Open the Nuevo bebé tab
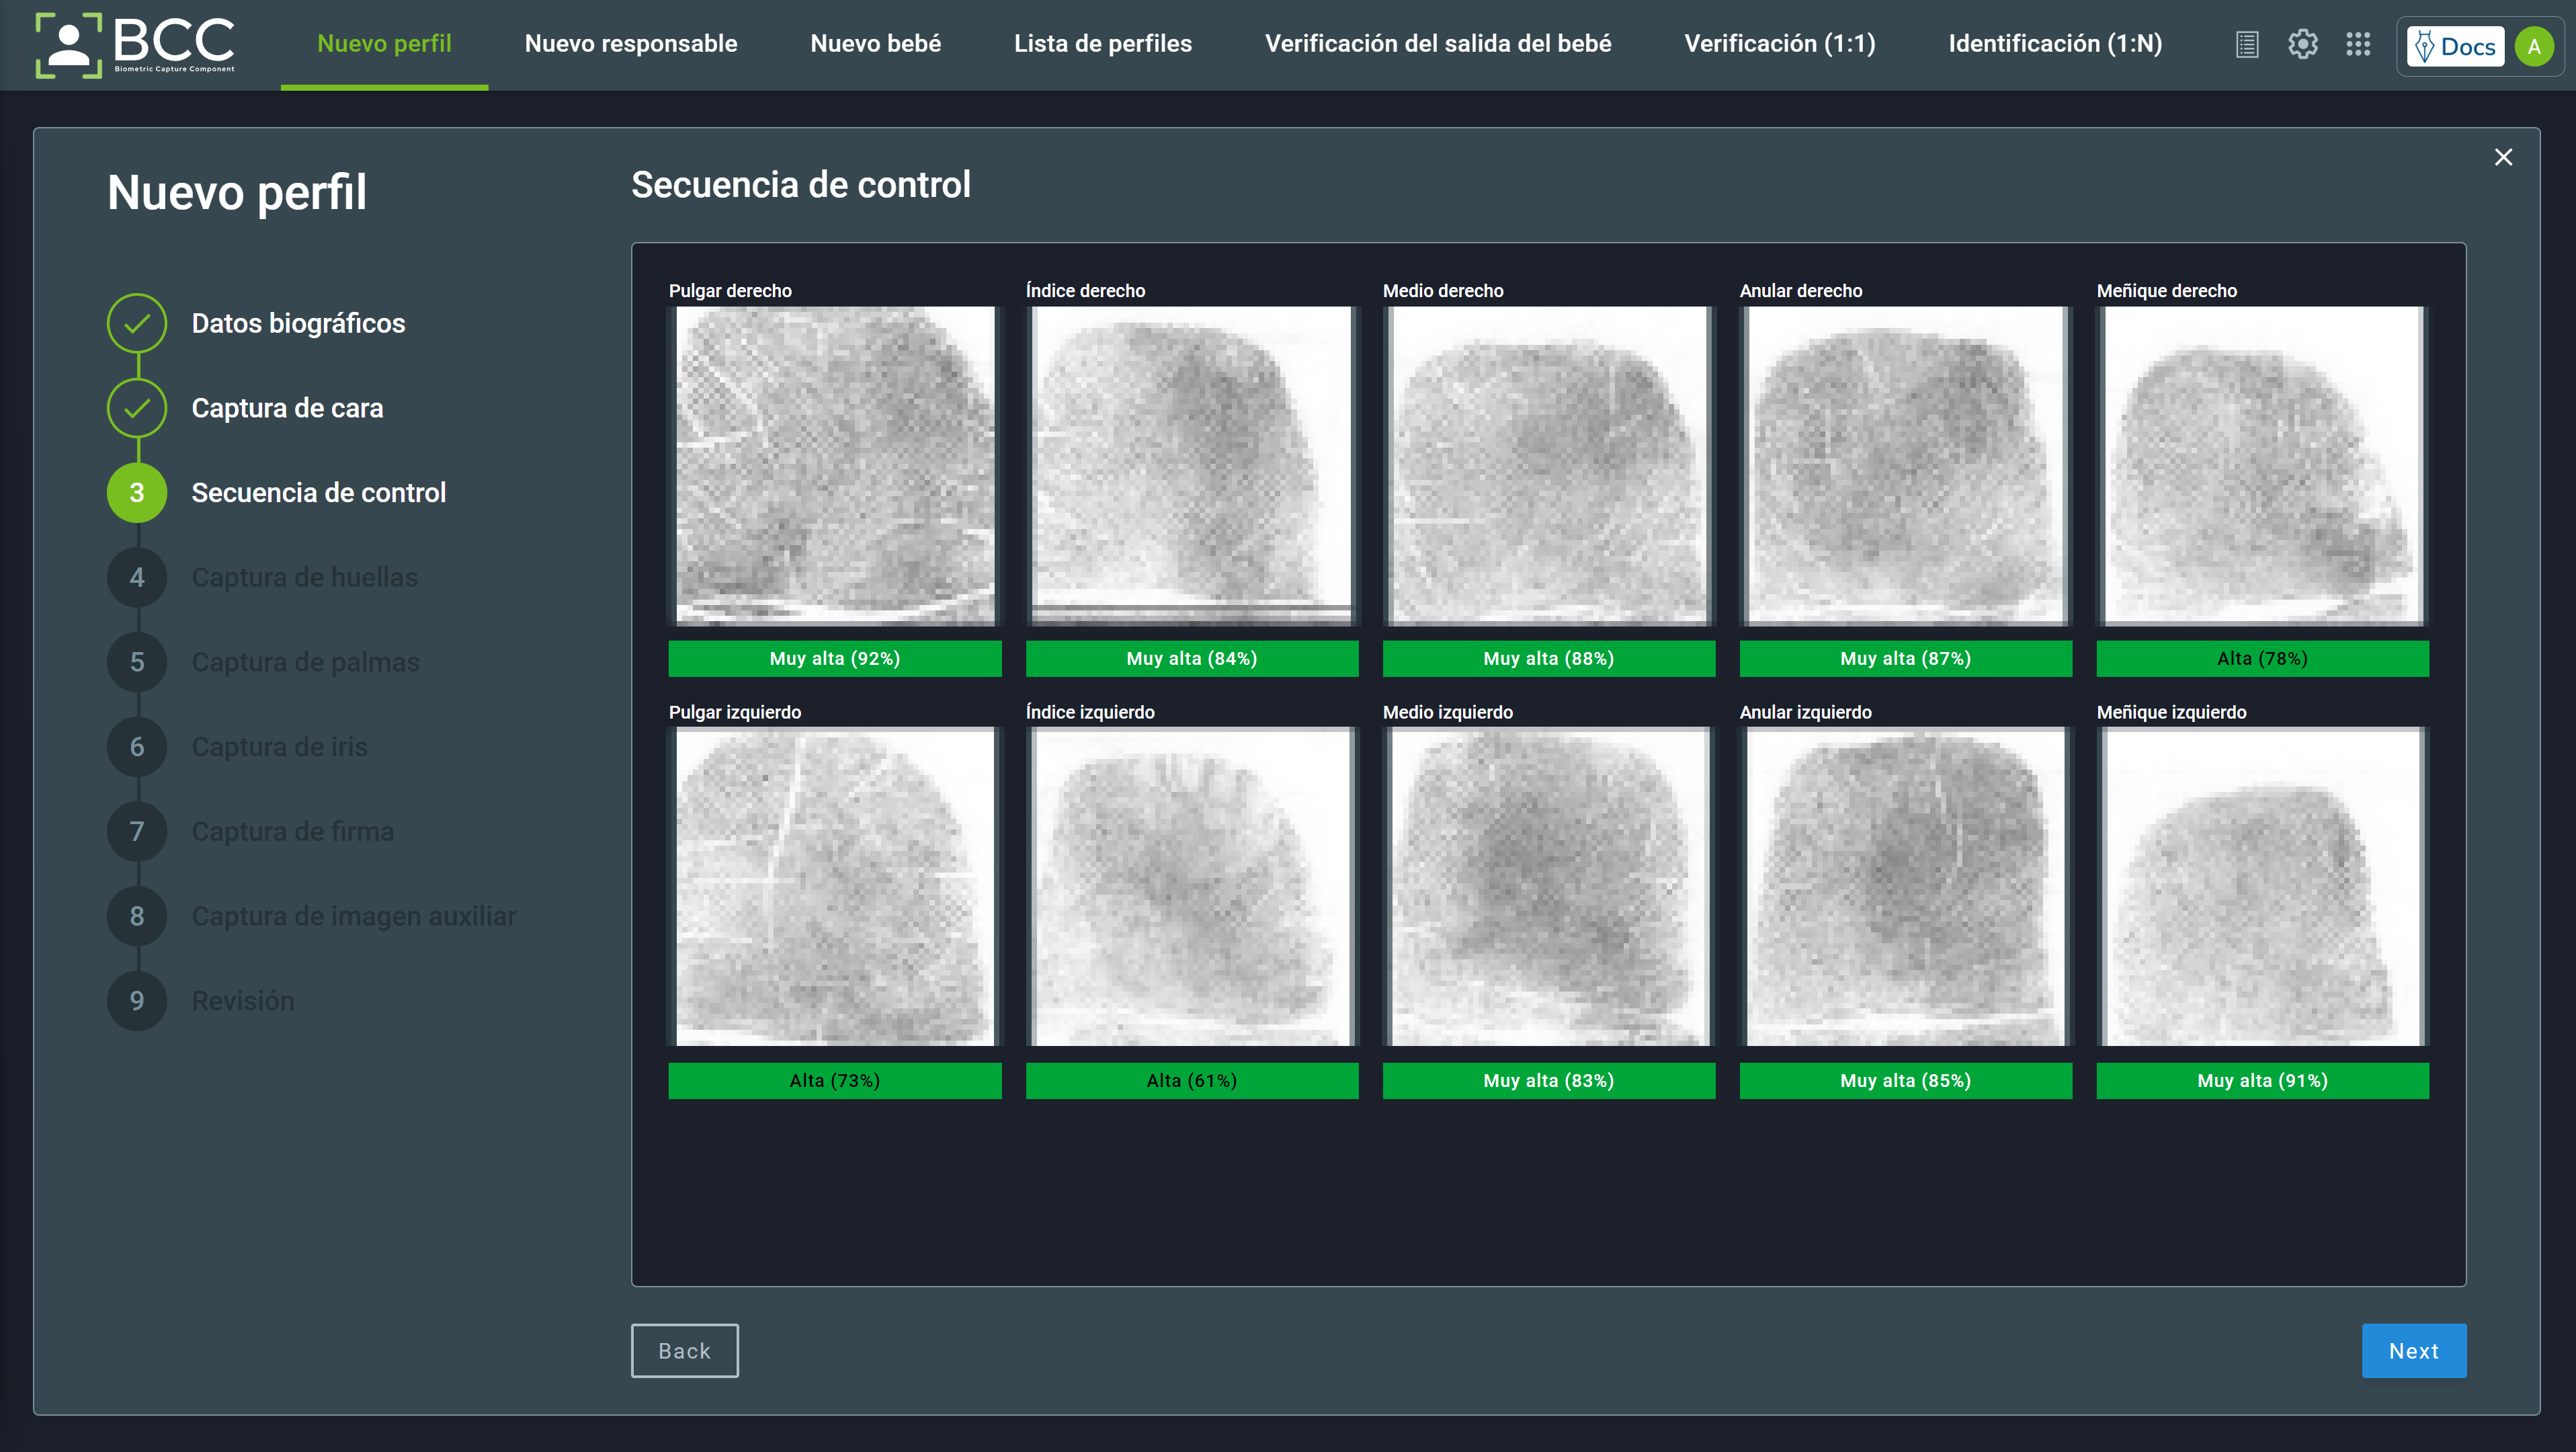Image resolution: width=2576 pixels, height=1452 pixels. tap(875, 44)
